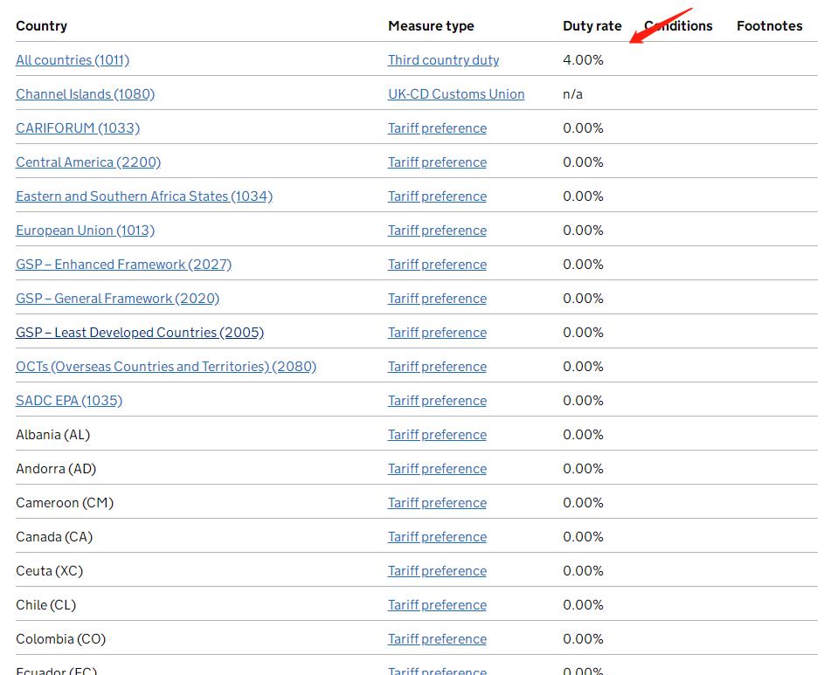
Task: Select the Andorra (AD) country cell
Action: 56,469
